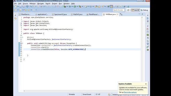This screenshot has height=96, width=171.
Task: Open the Window menu
Action: click(x=67, y=3)
